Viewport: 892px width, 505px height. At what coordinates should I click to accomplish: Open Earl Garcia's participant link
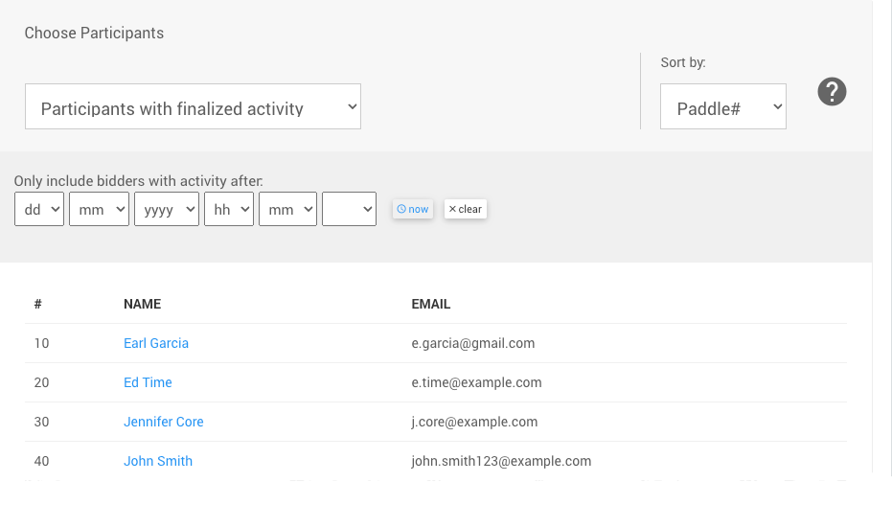(156, 343)
